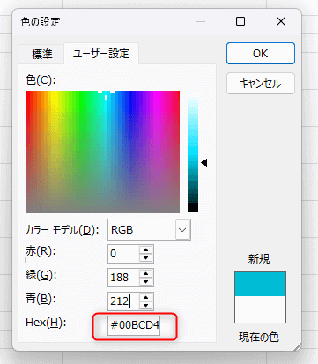Click the 緑(G) field showing 188
Screen dimensions: 318x364
tap(123, 278)
